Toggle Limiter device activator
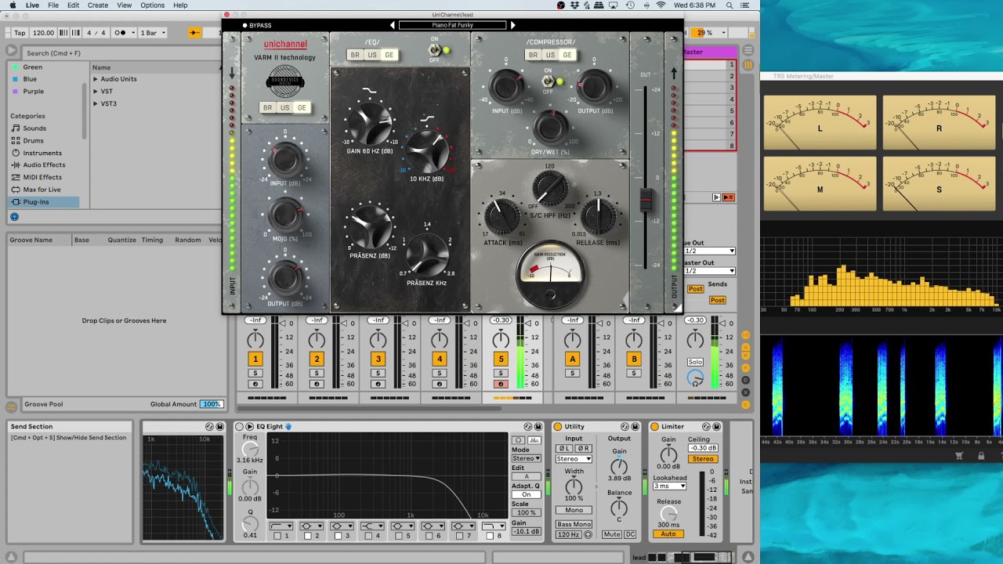The height and width of the screenshot is (564, 1003). pyautogui.click(x=655, y=427)
